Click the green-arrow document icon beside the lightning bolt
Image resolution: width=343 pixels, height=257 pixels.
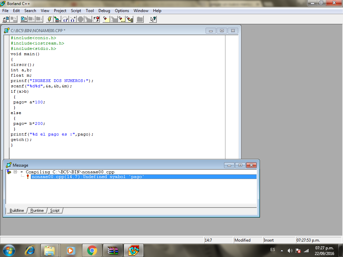pos(57,19)
